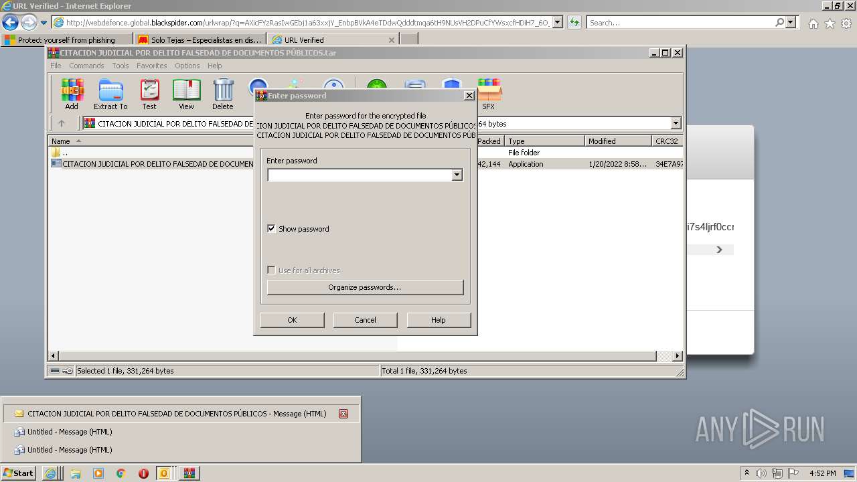Viewport: 857px width, 482px height.
Task: Open the WinRAR Commands menu
Action: pos(86,66)
